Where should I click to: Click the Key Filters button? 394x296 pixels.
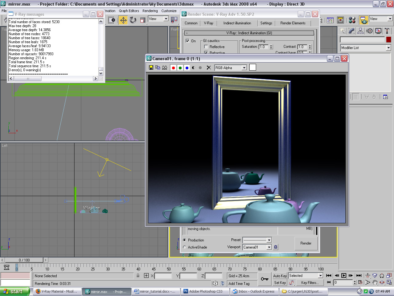pos(310,283)
